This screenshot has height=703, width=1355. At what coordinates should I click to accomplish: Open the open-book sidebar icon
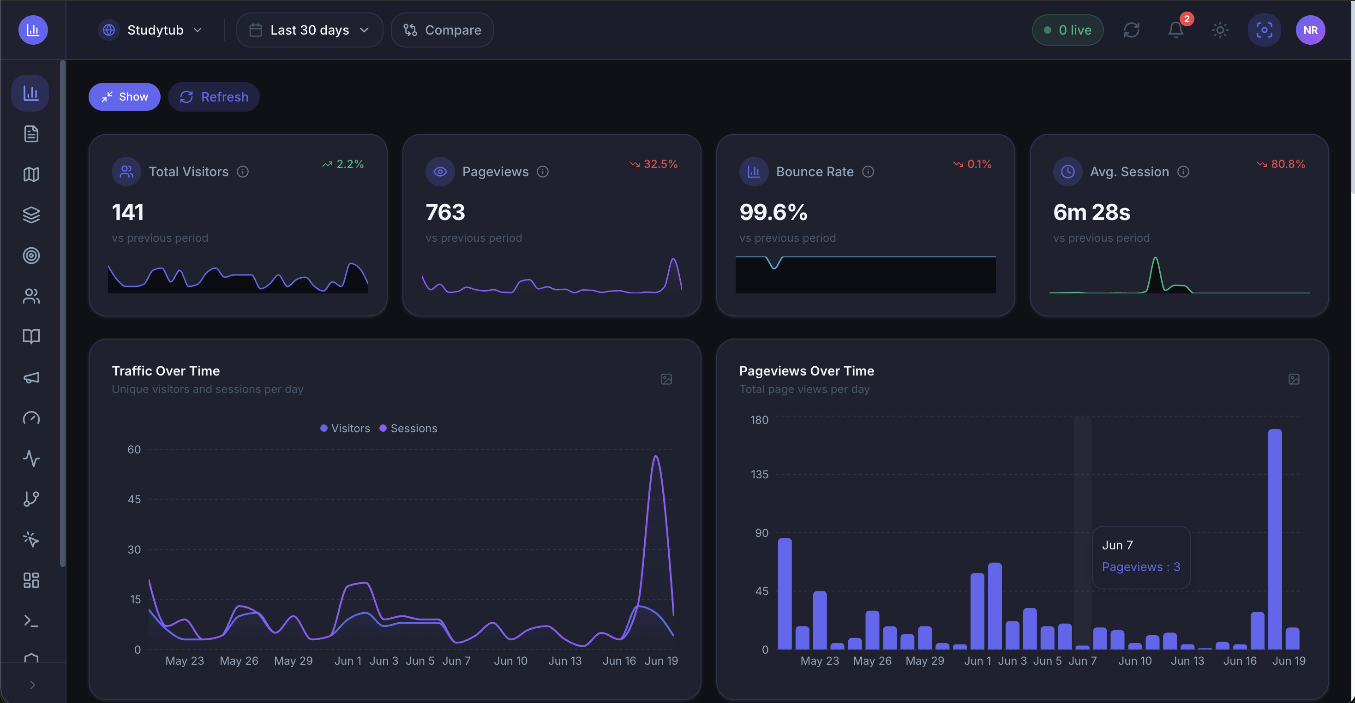pos(31,337)
